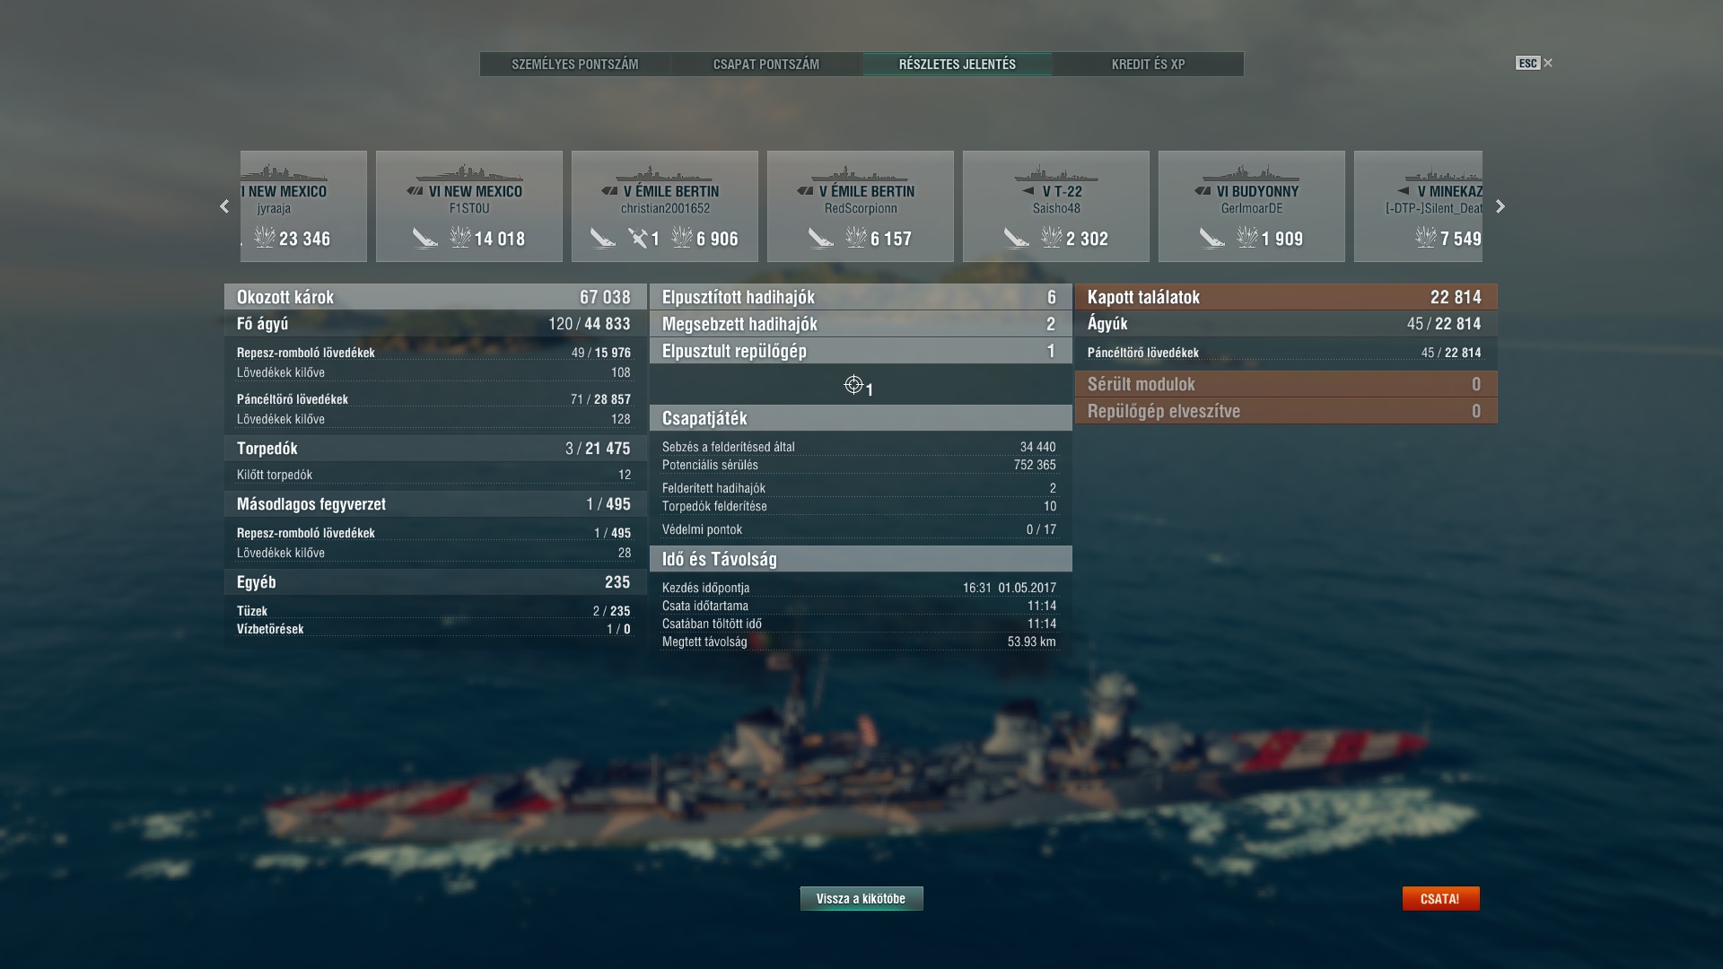Switch to Csapat pontszám tab
Viewport: 1723px width, 969px height.
[766, 65]
